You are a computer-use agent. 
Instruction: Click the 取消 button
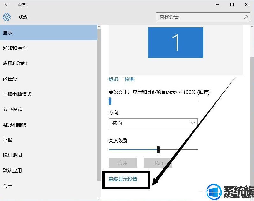(158, 163)
